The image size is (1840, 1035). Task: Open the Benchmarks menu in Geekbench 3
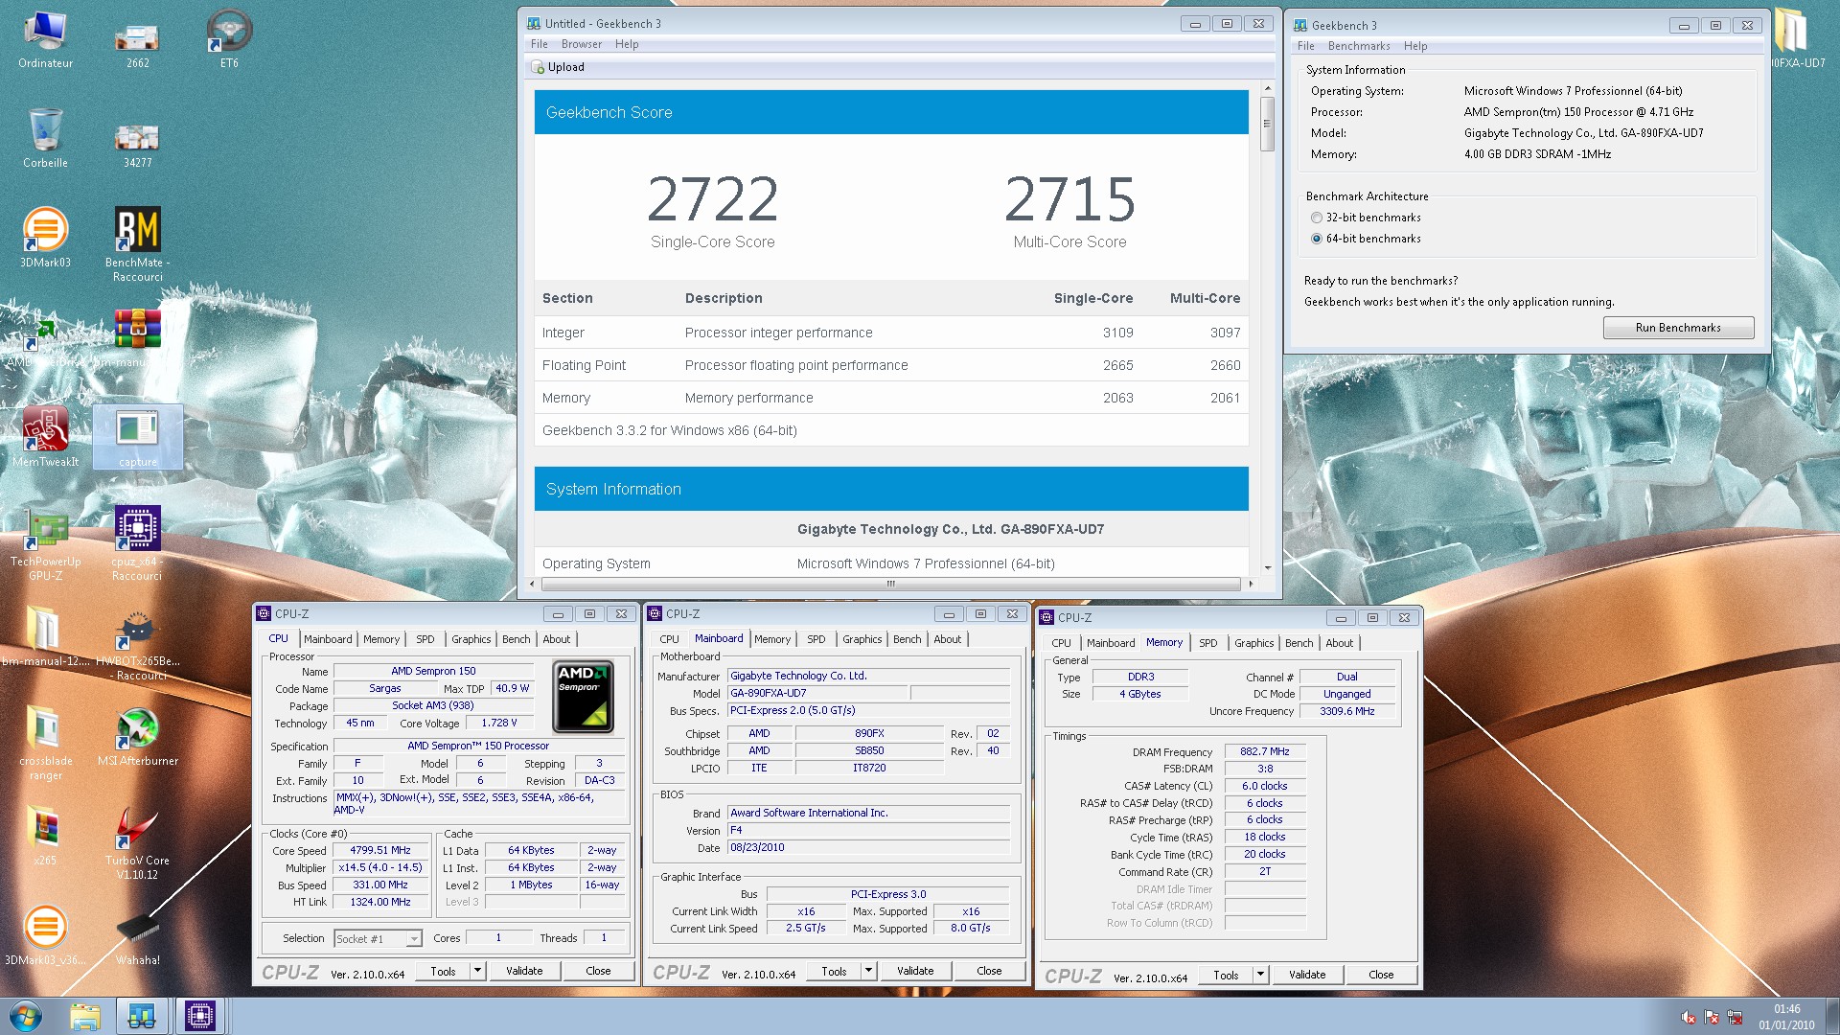coord(1359,46)
